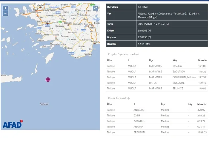Zoom out of the map with minus button
This screenshot has height=142, width=209.
coord(5,13)
